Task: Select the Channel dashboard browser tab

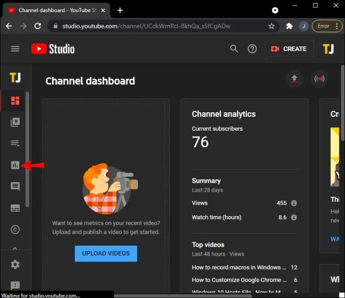Action: (56, 10)
